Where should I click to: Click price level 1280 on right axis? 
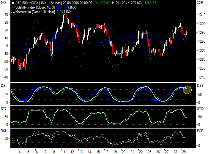(x=202, y=41)
